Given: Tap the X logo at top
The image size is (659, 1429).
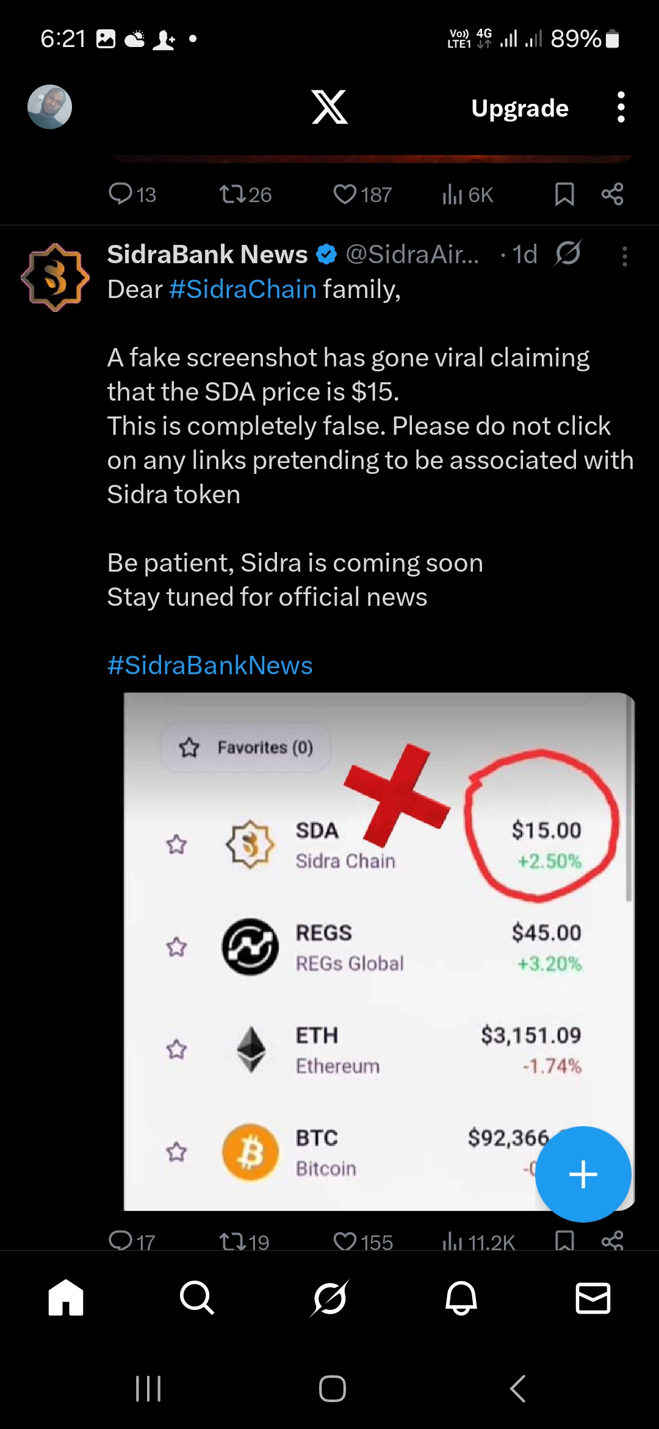Looking at the screenshot, I should 329,107.
